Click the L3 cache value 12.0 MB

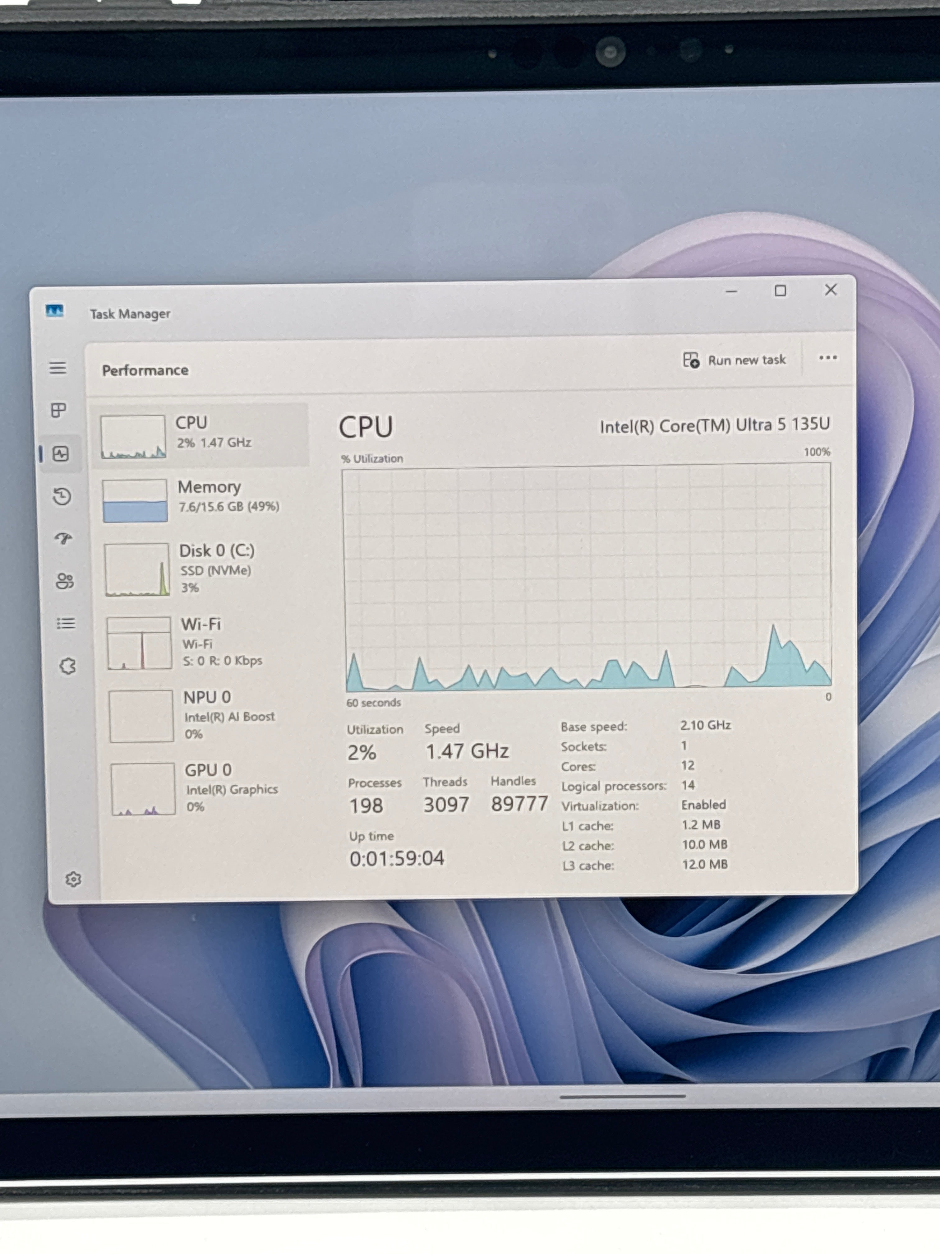(x=705, y=864)
